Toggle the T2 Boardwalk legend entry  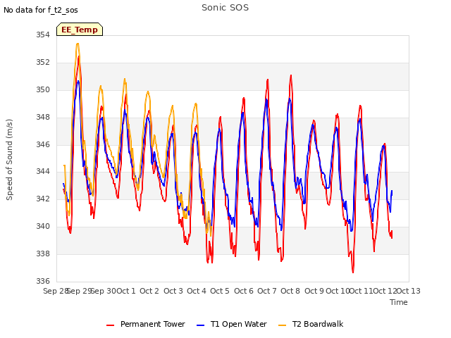(311, 324)
